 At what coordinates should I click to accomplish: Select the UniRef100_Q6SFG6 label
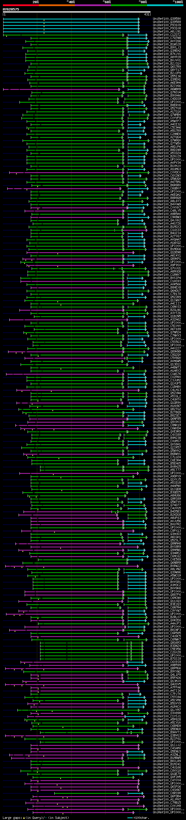pyautogui.click(x=167, y=786)
